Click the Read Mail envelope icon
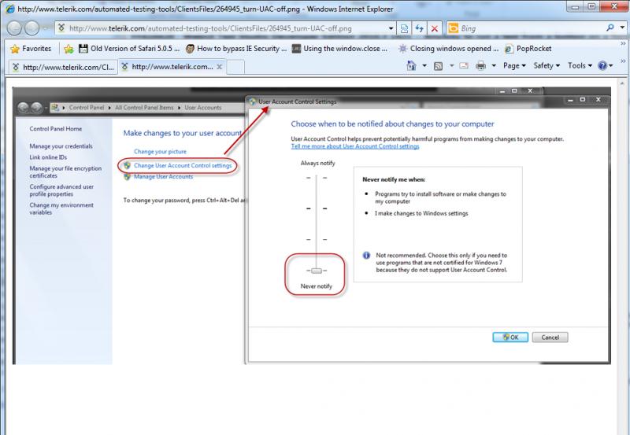630x435 pixels. click(464, 65)
